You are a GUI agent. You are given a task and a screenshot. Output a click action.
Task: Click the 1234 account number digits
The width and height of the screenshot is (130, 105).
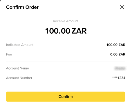pos(121,78)
